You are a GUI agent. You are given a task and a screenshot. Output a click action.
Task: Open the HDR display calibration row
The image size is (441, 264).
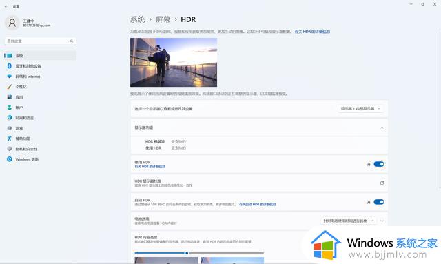coord(259,183)
